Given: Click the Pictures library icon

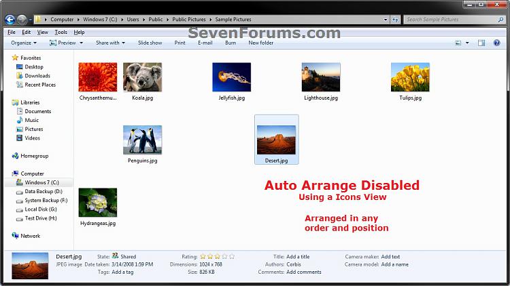Looking at the screenshot, I should click(x=19, y=129).
